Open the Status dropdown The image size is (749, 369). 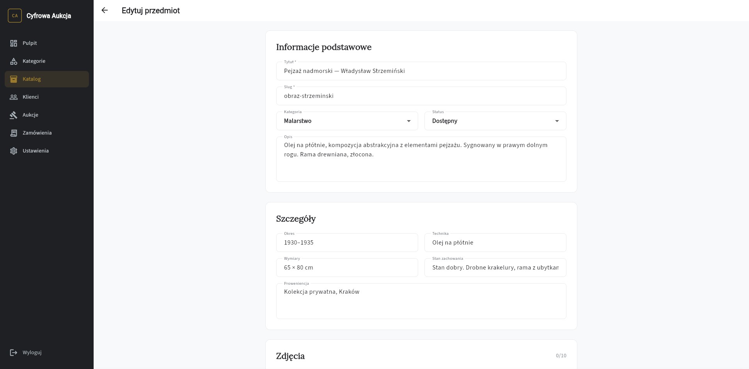[x=495, y=121]
